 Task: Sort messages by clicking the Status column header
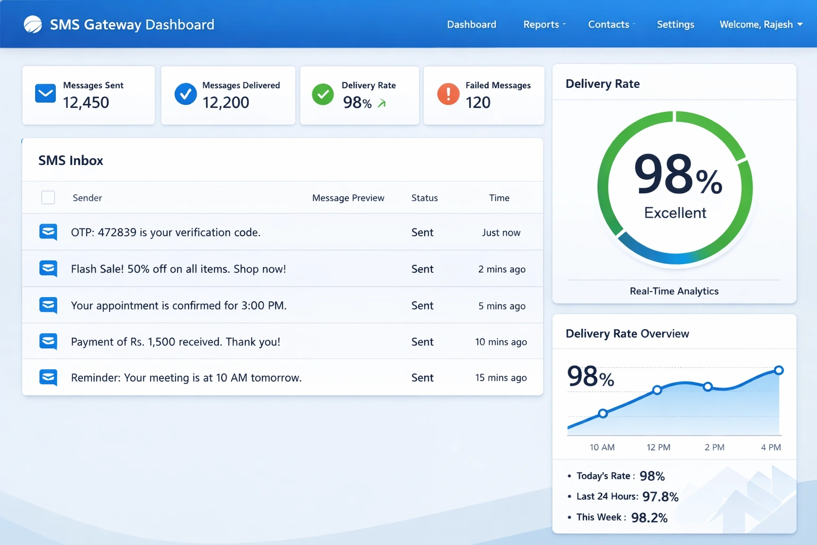424,197
